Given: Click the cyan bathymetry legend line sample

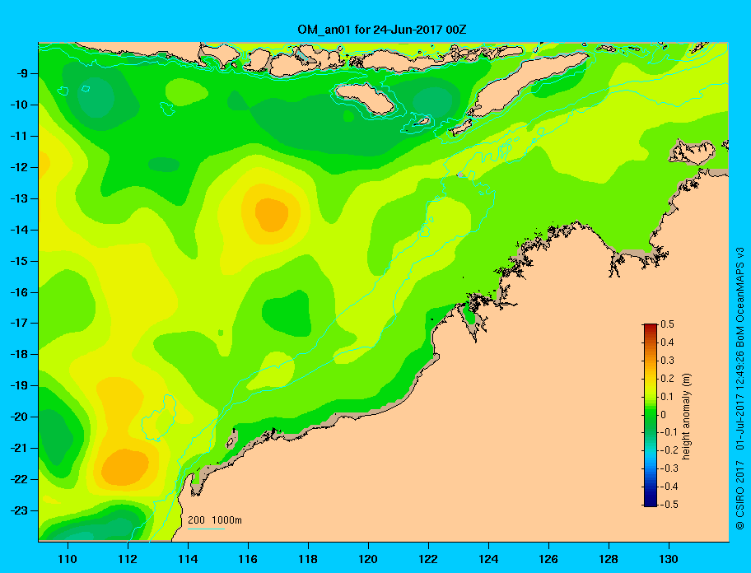Looking at the screenshot, I should click(x=206, y=529).
